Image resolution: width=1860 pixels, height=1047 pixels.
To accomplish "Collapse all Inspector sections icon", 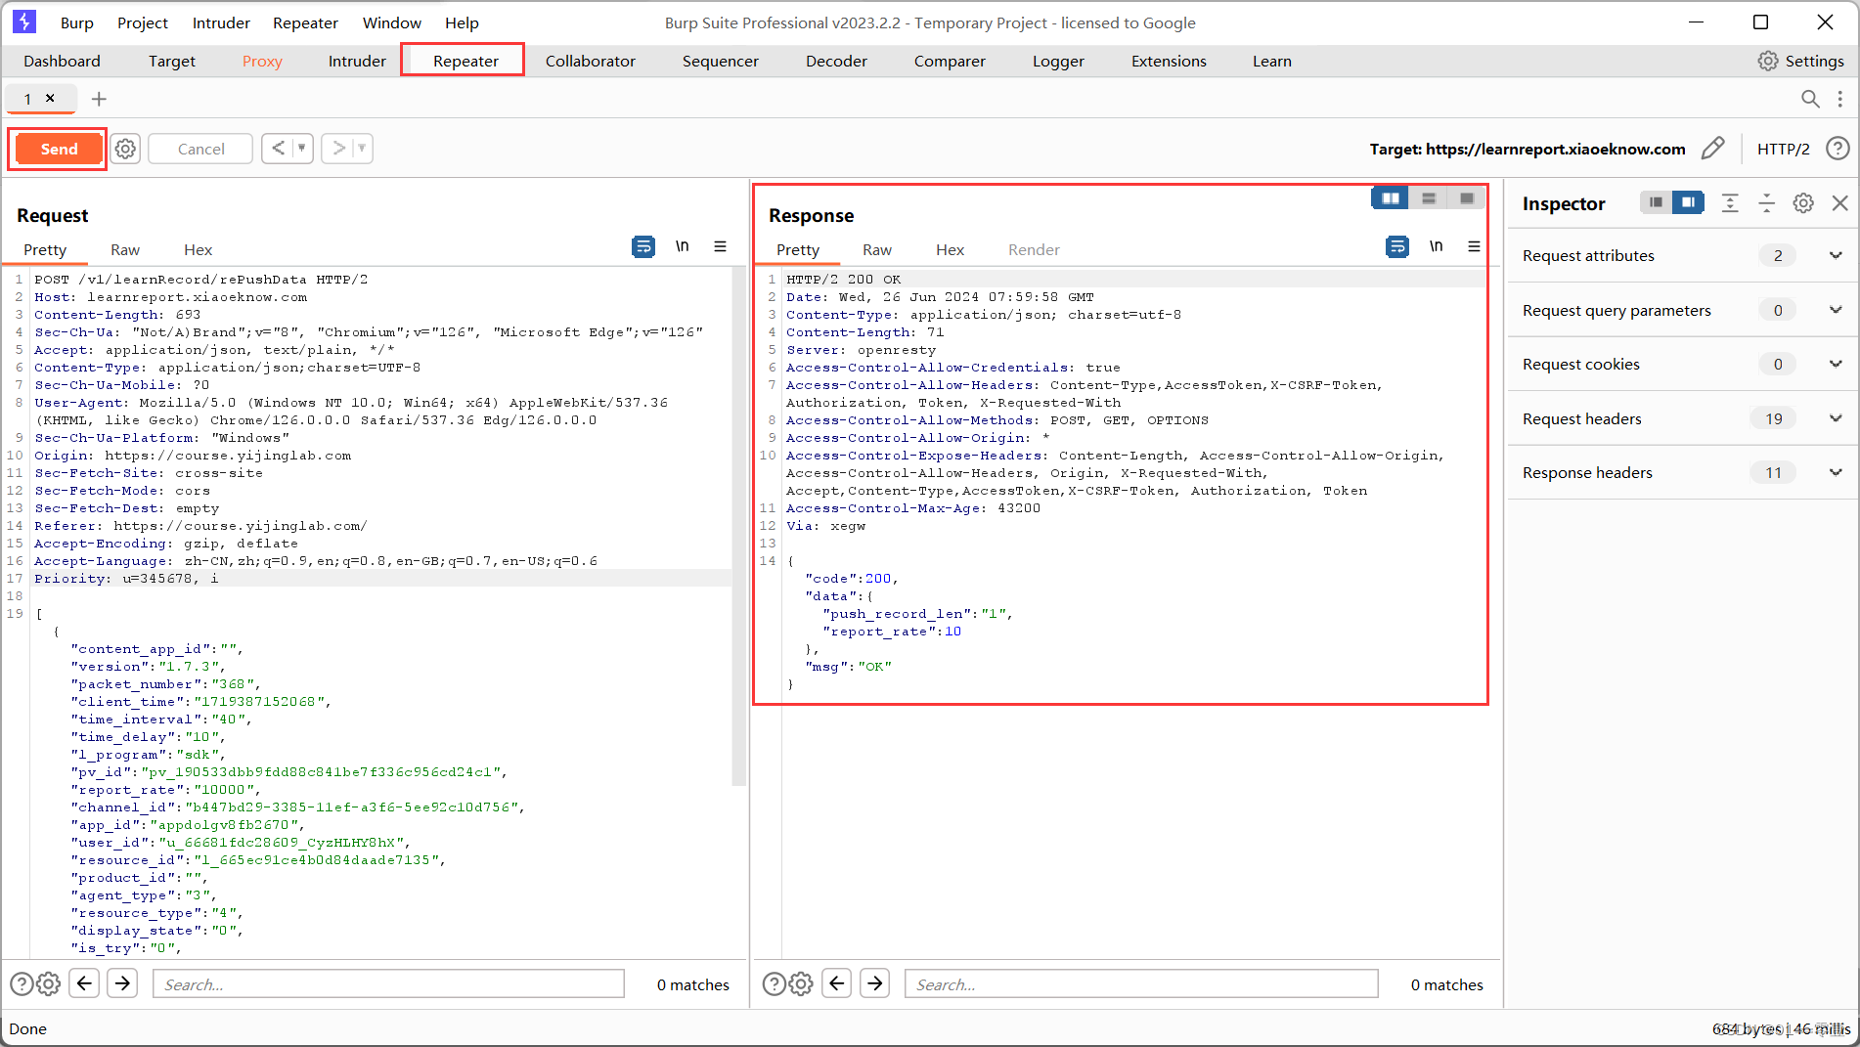I will [1767, 202].
